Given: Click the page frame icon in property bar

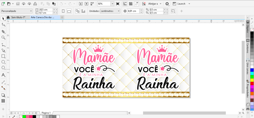Looking at the screenshot, I should (173, 11).
